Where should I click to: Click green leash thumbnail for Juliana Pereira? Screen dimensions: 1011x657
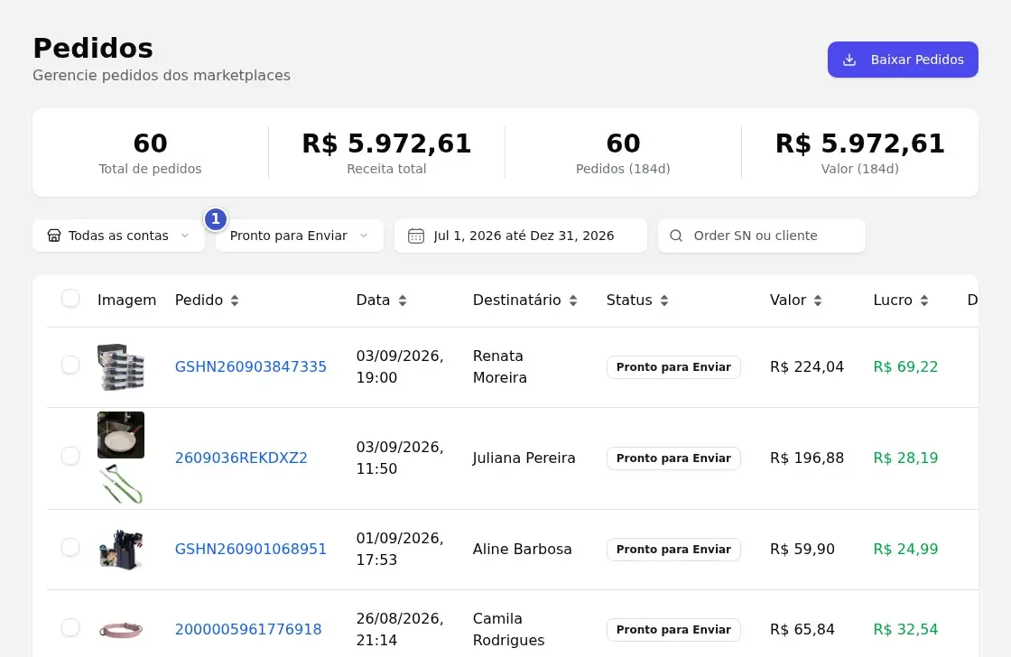coord(121,485)
